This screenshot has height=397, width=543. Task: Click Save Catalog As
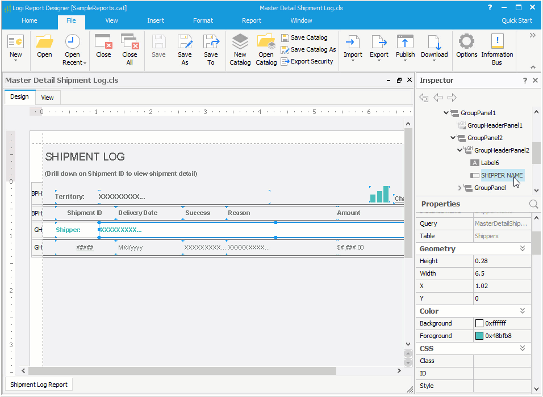308,49
